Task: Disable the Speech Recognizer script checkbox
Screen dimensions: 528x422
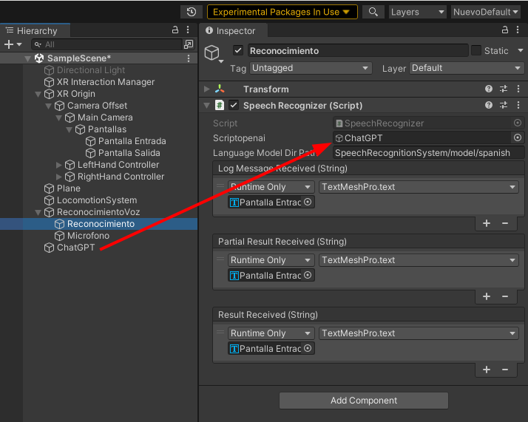Action: [x=234, y=106]
